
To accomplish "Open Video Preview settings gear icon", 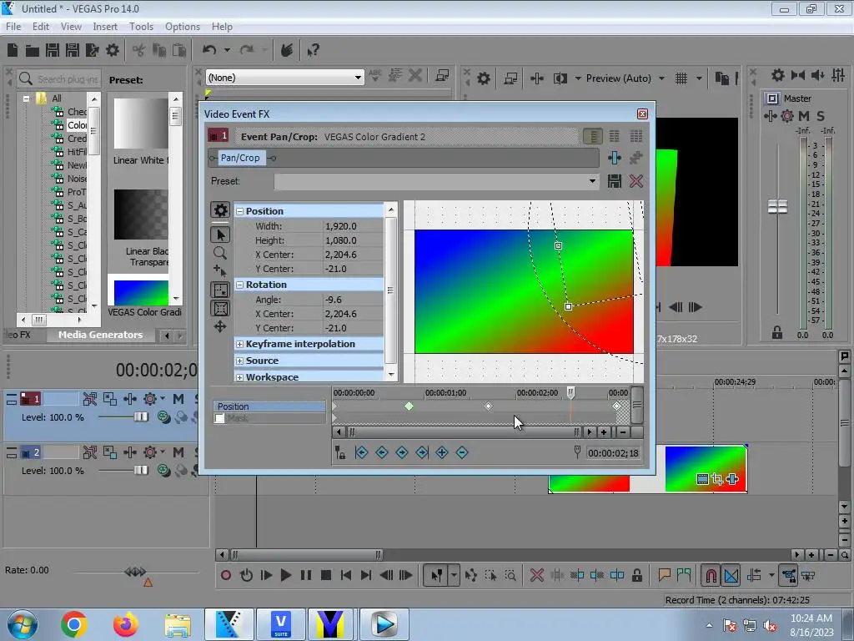I will click(x=484, y=78).
